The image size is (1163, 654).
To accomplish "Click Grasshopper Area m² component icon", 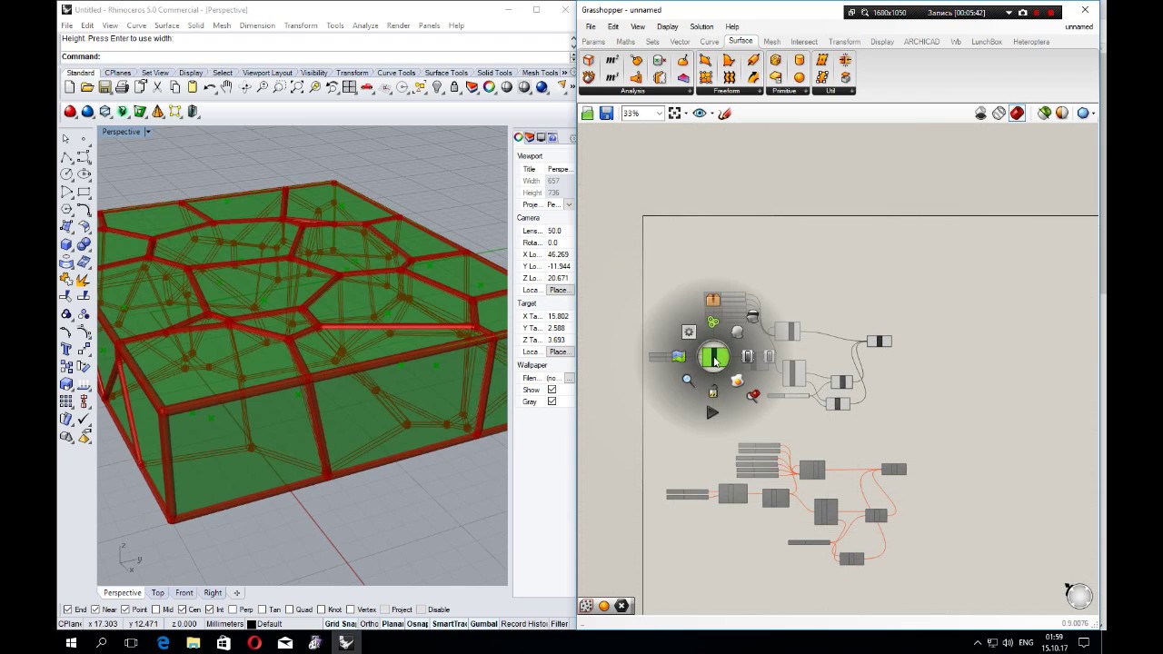I will tap(612, 60).
